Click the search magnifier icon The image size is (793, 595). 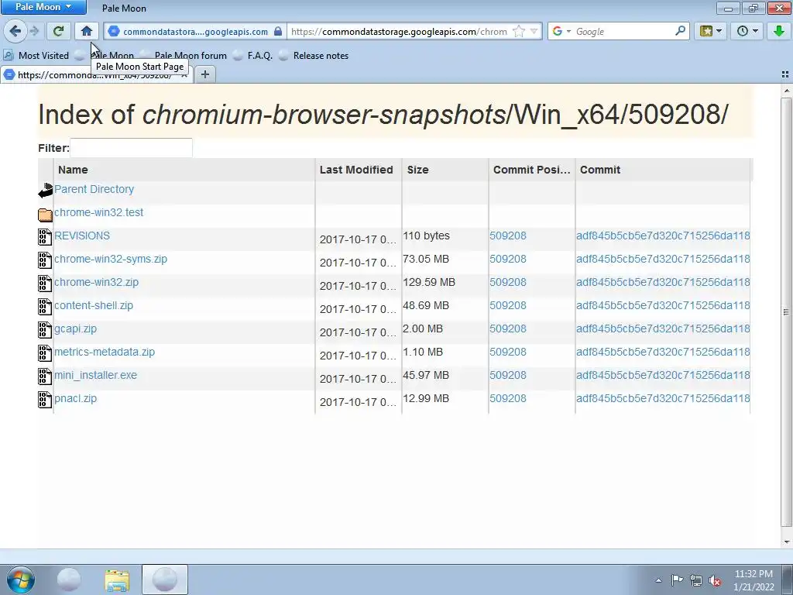(680, 31)
